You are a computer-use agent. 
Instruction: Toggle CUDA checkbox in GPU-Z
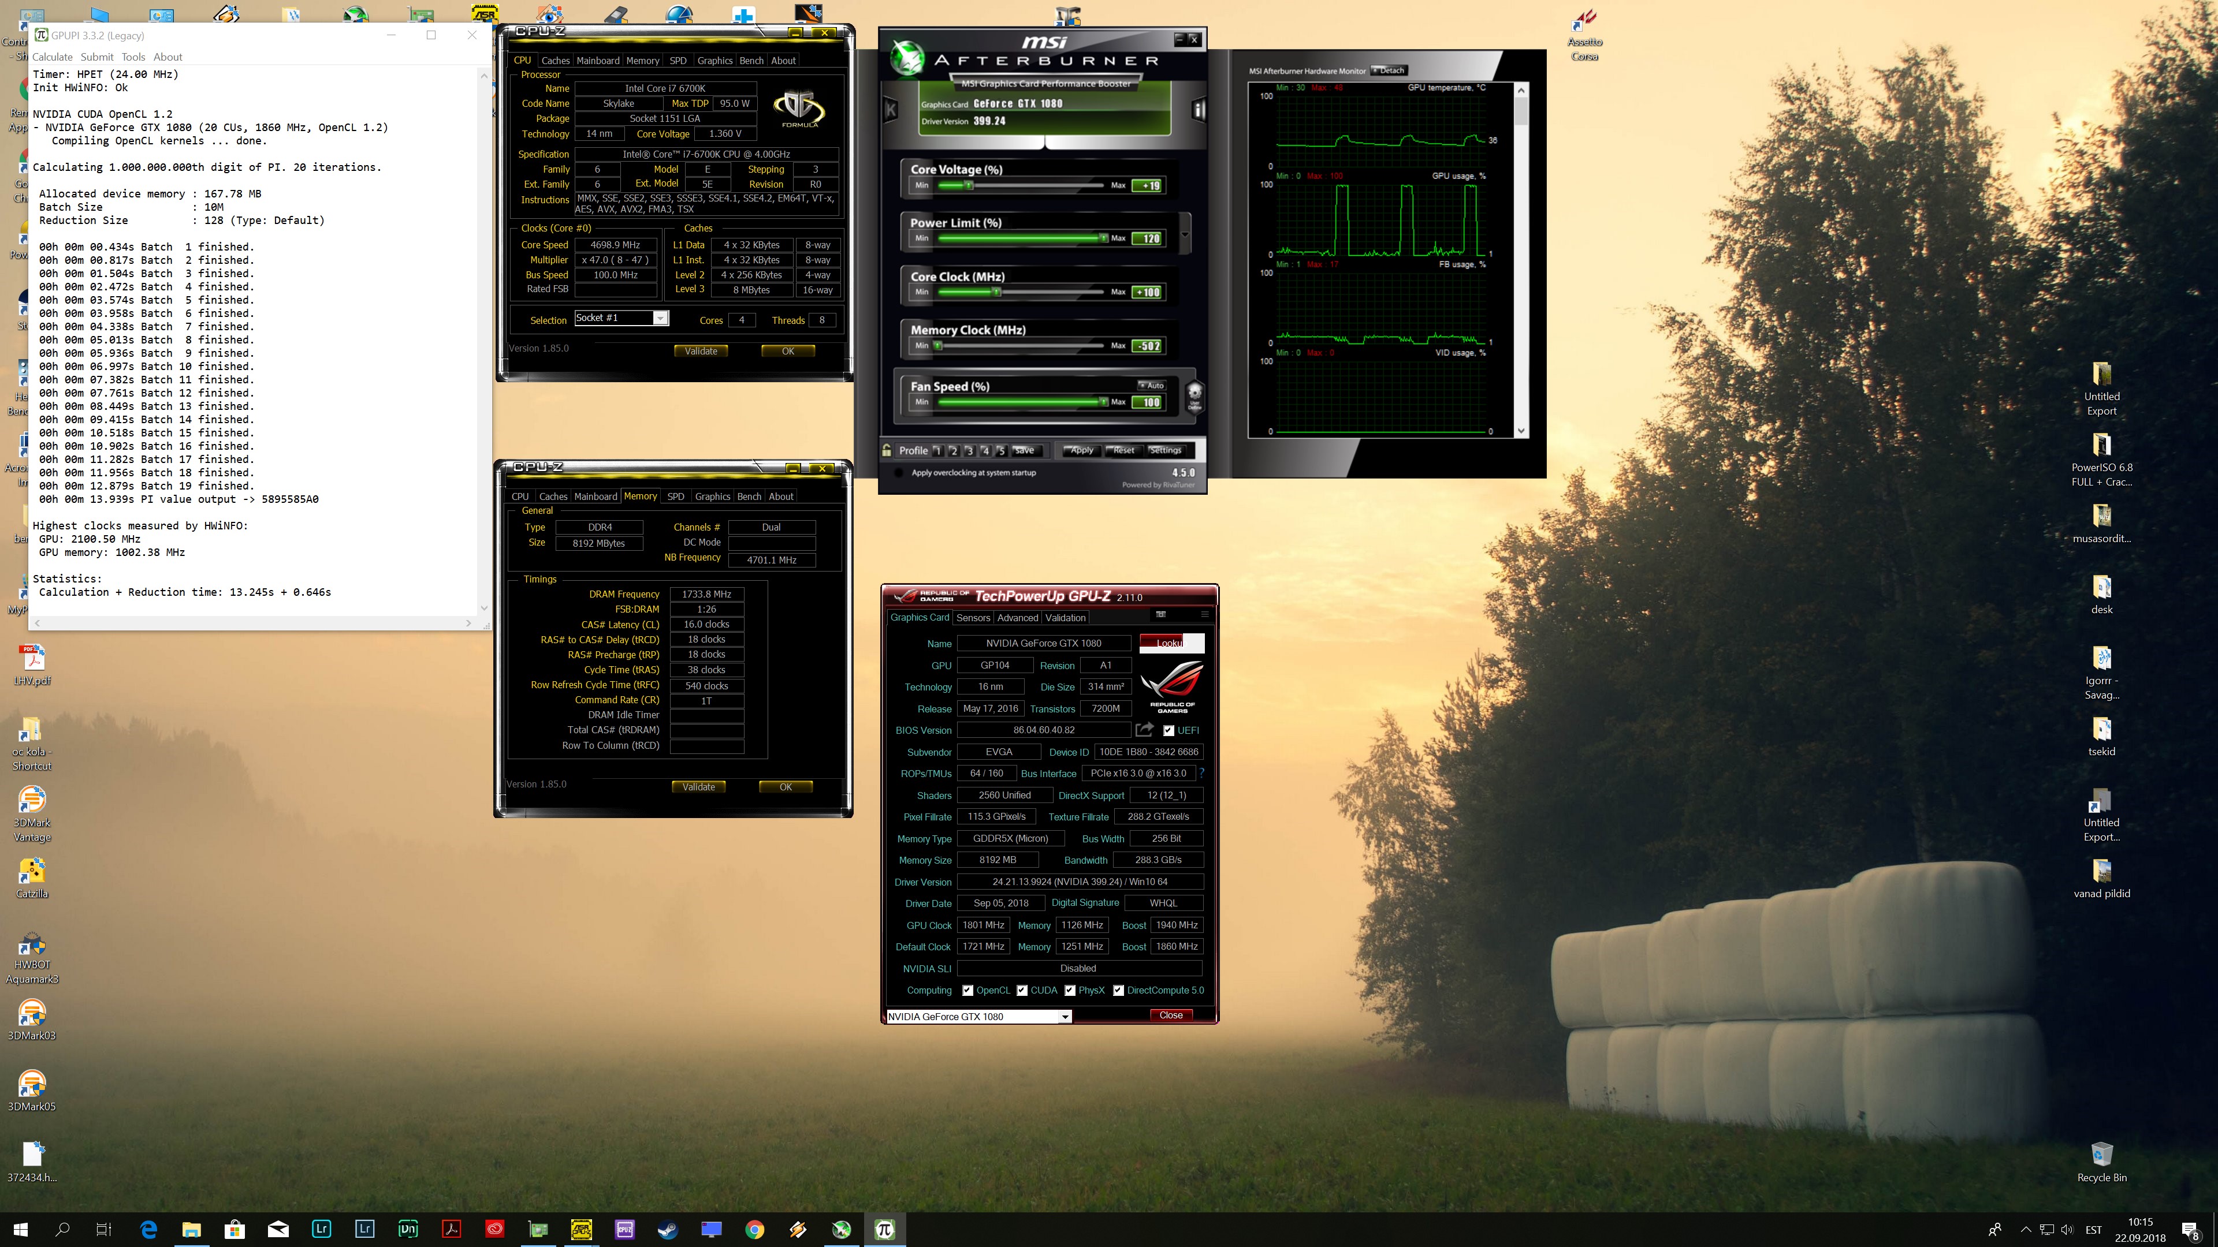1021,990
